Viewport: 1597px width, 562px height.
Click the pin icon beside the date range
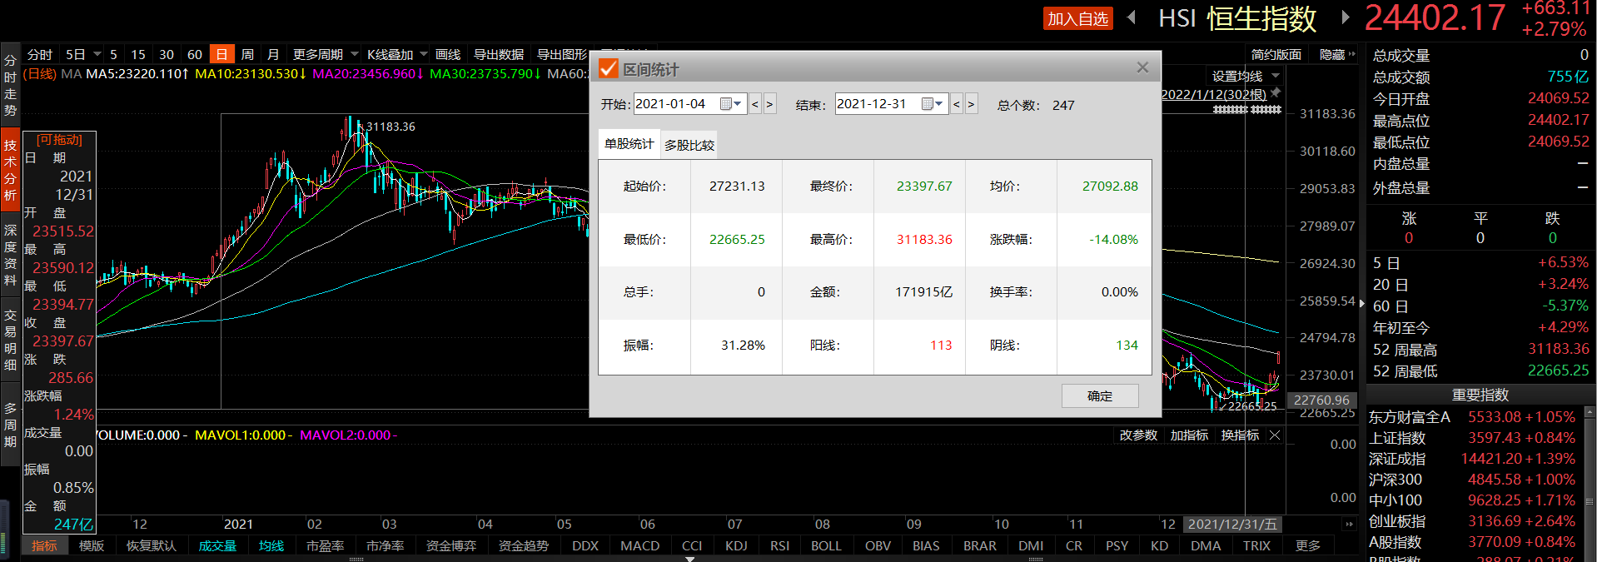coord(1276,93)
